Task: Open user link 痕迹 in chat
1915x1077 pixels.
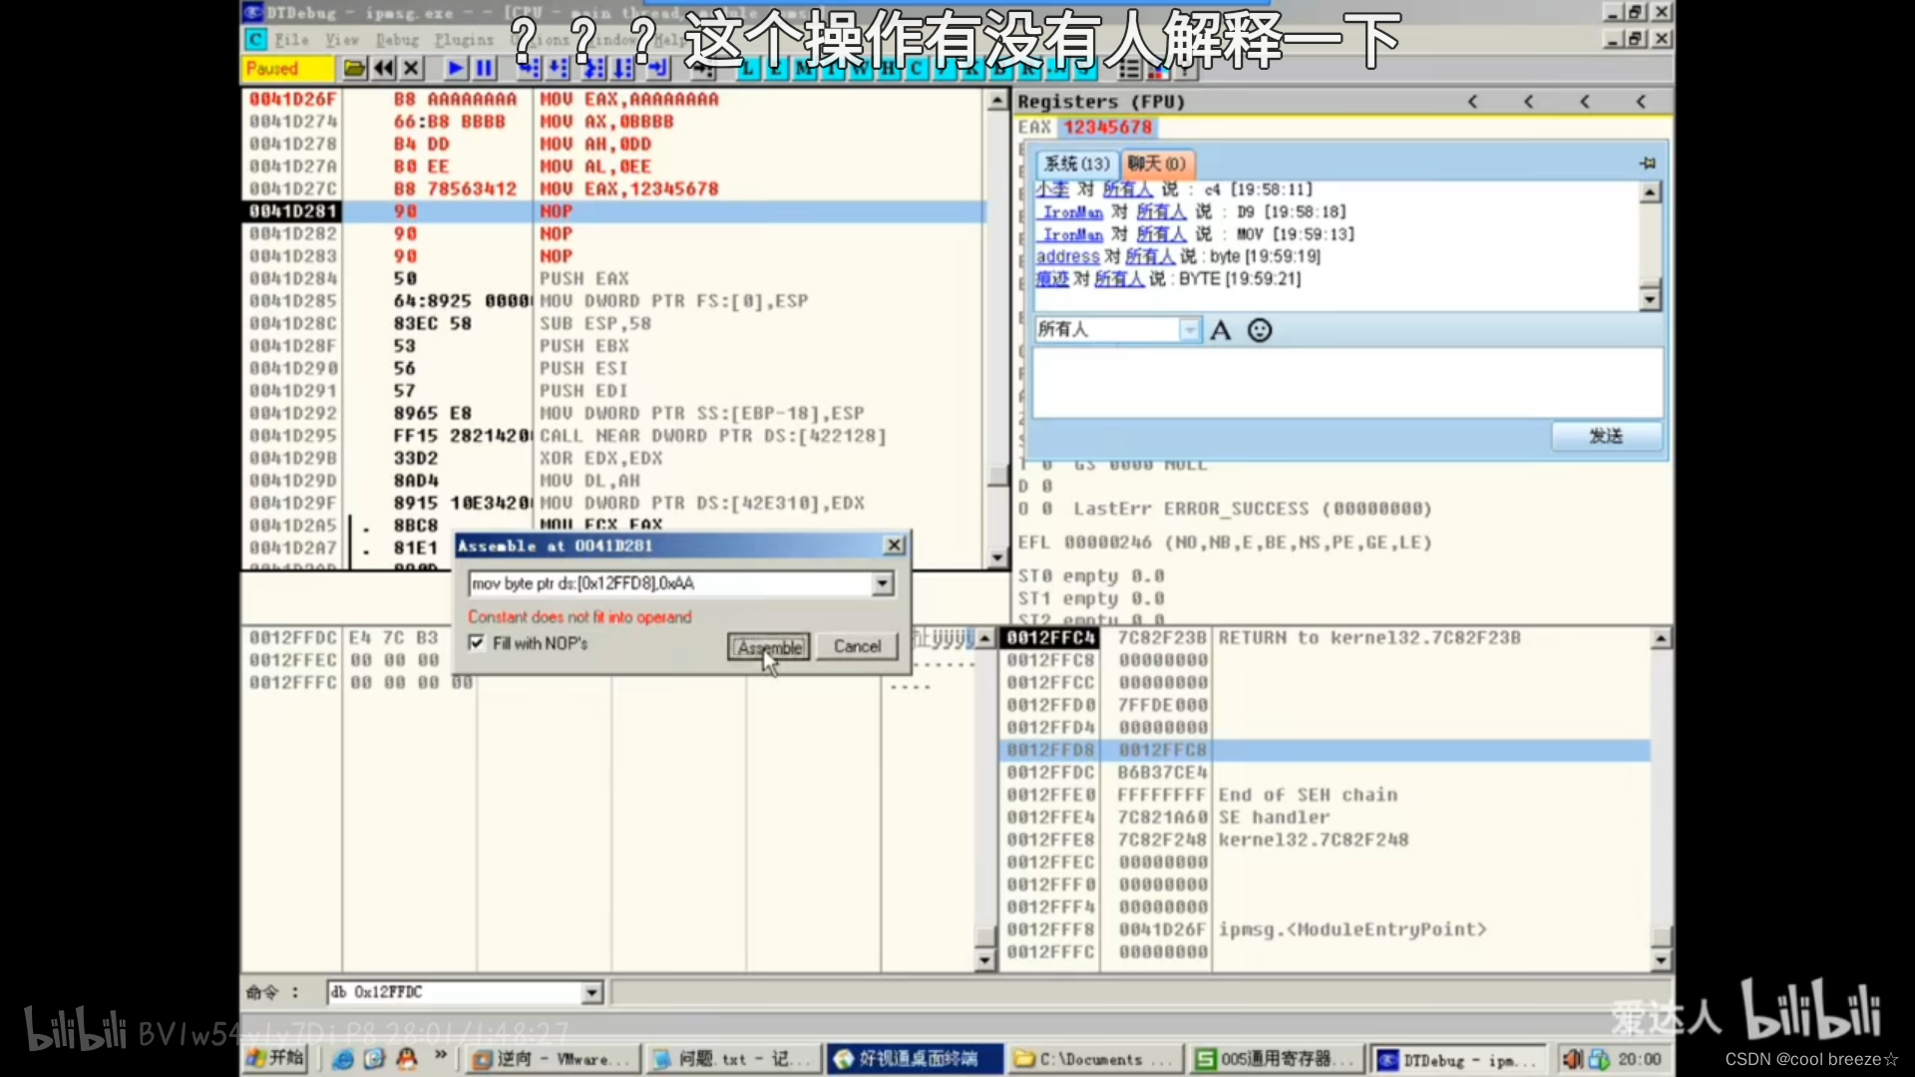Action: 1052,279
